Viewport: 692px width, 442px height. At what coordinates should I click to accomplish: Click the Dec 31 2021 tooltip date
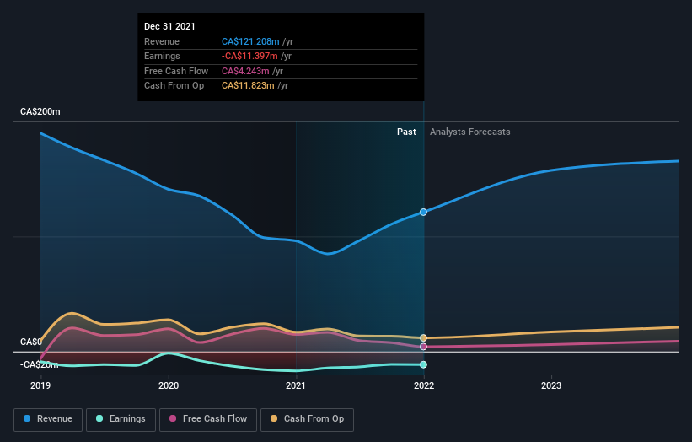[169, 26]
